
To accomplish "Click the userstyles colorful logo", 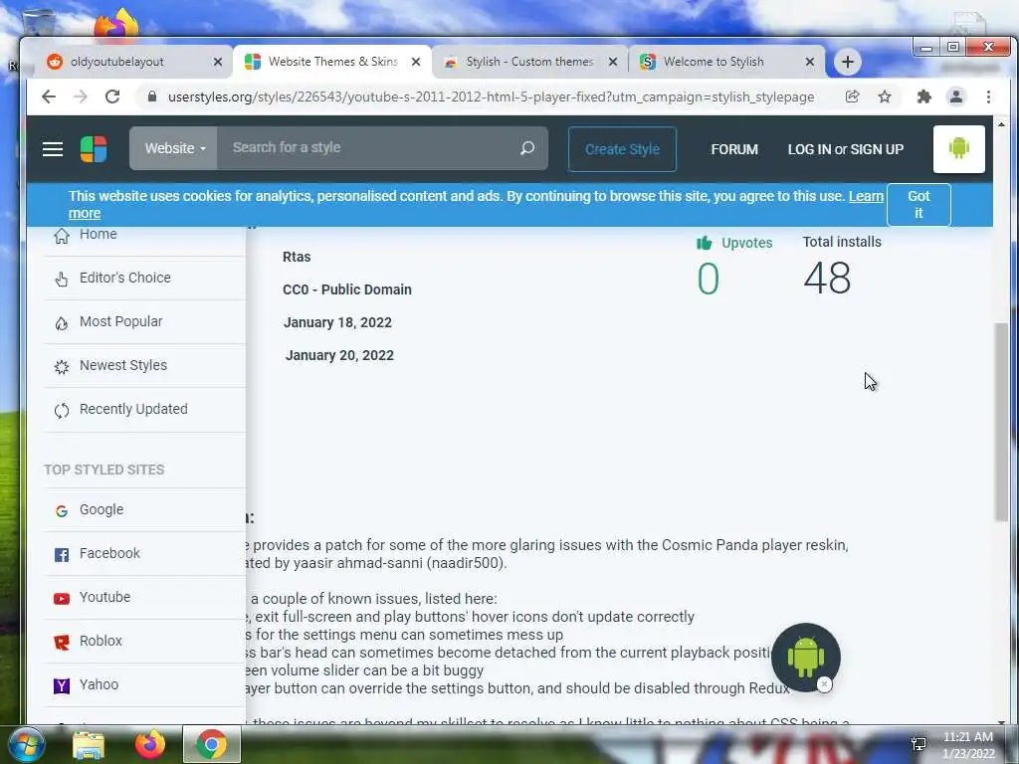I will (94, 149).
